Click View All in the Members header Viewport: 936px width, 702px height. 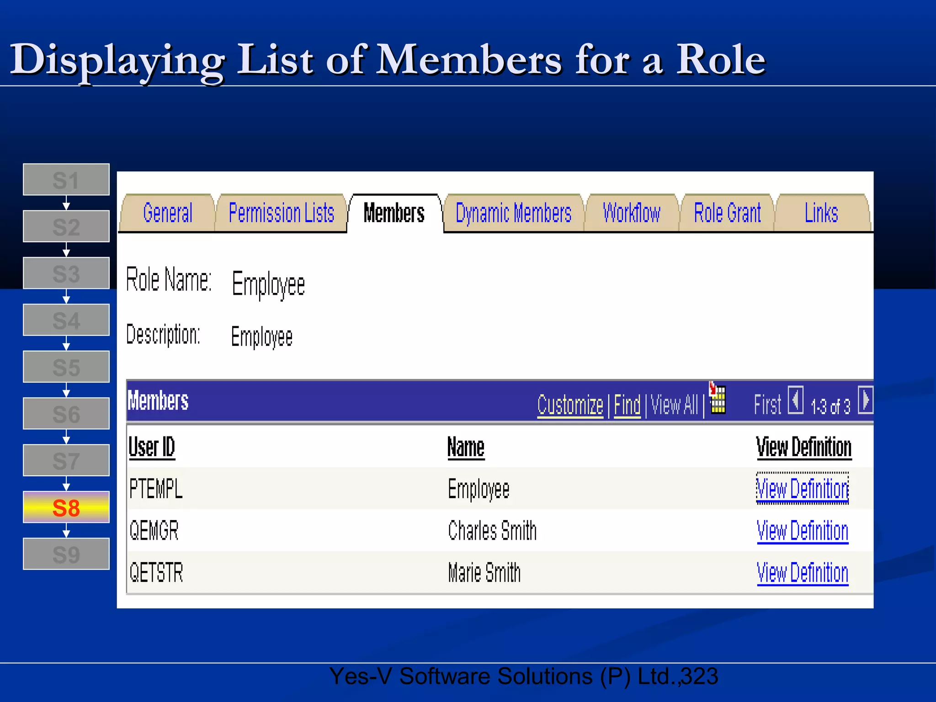674,405
